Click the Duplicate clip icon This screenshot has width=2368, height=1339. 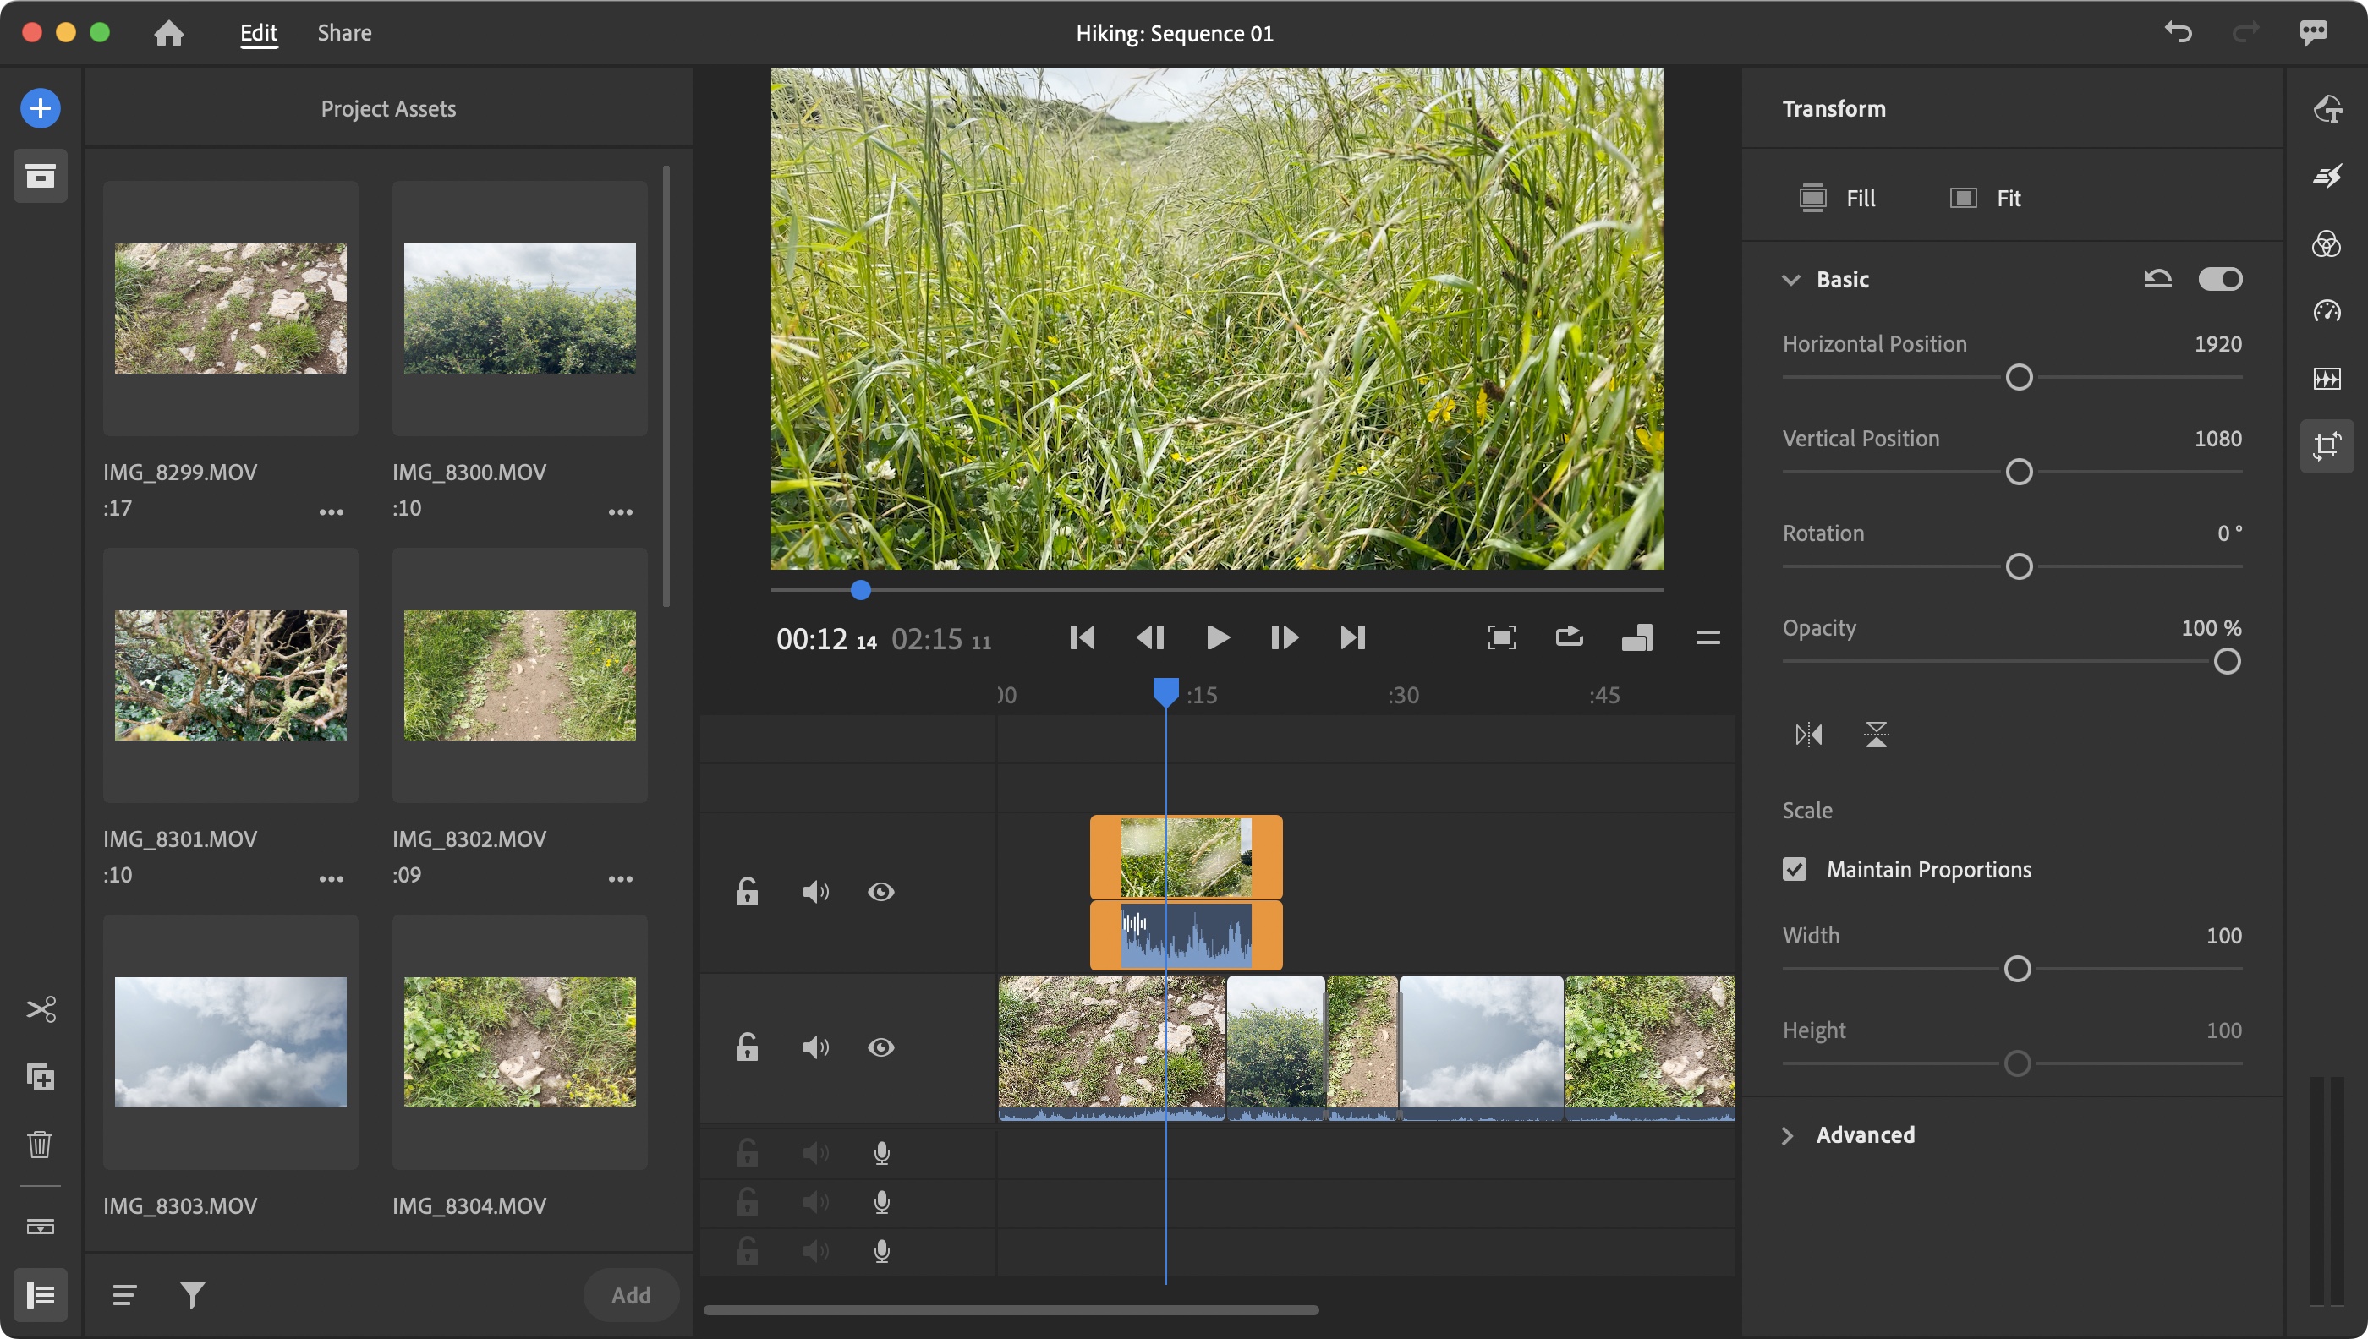41,1077
